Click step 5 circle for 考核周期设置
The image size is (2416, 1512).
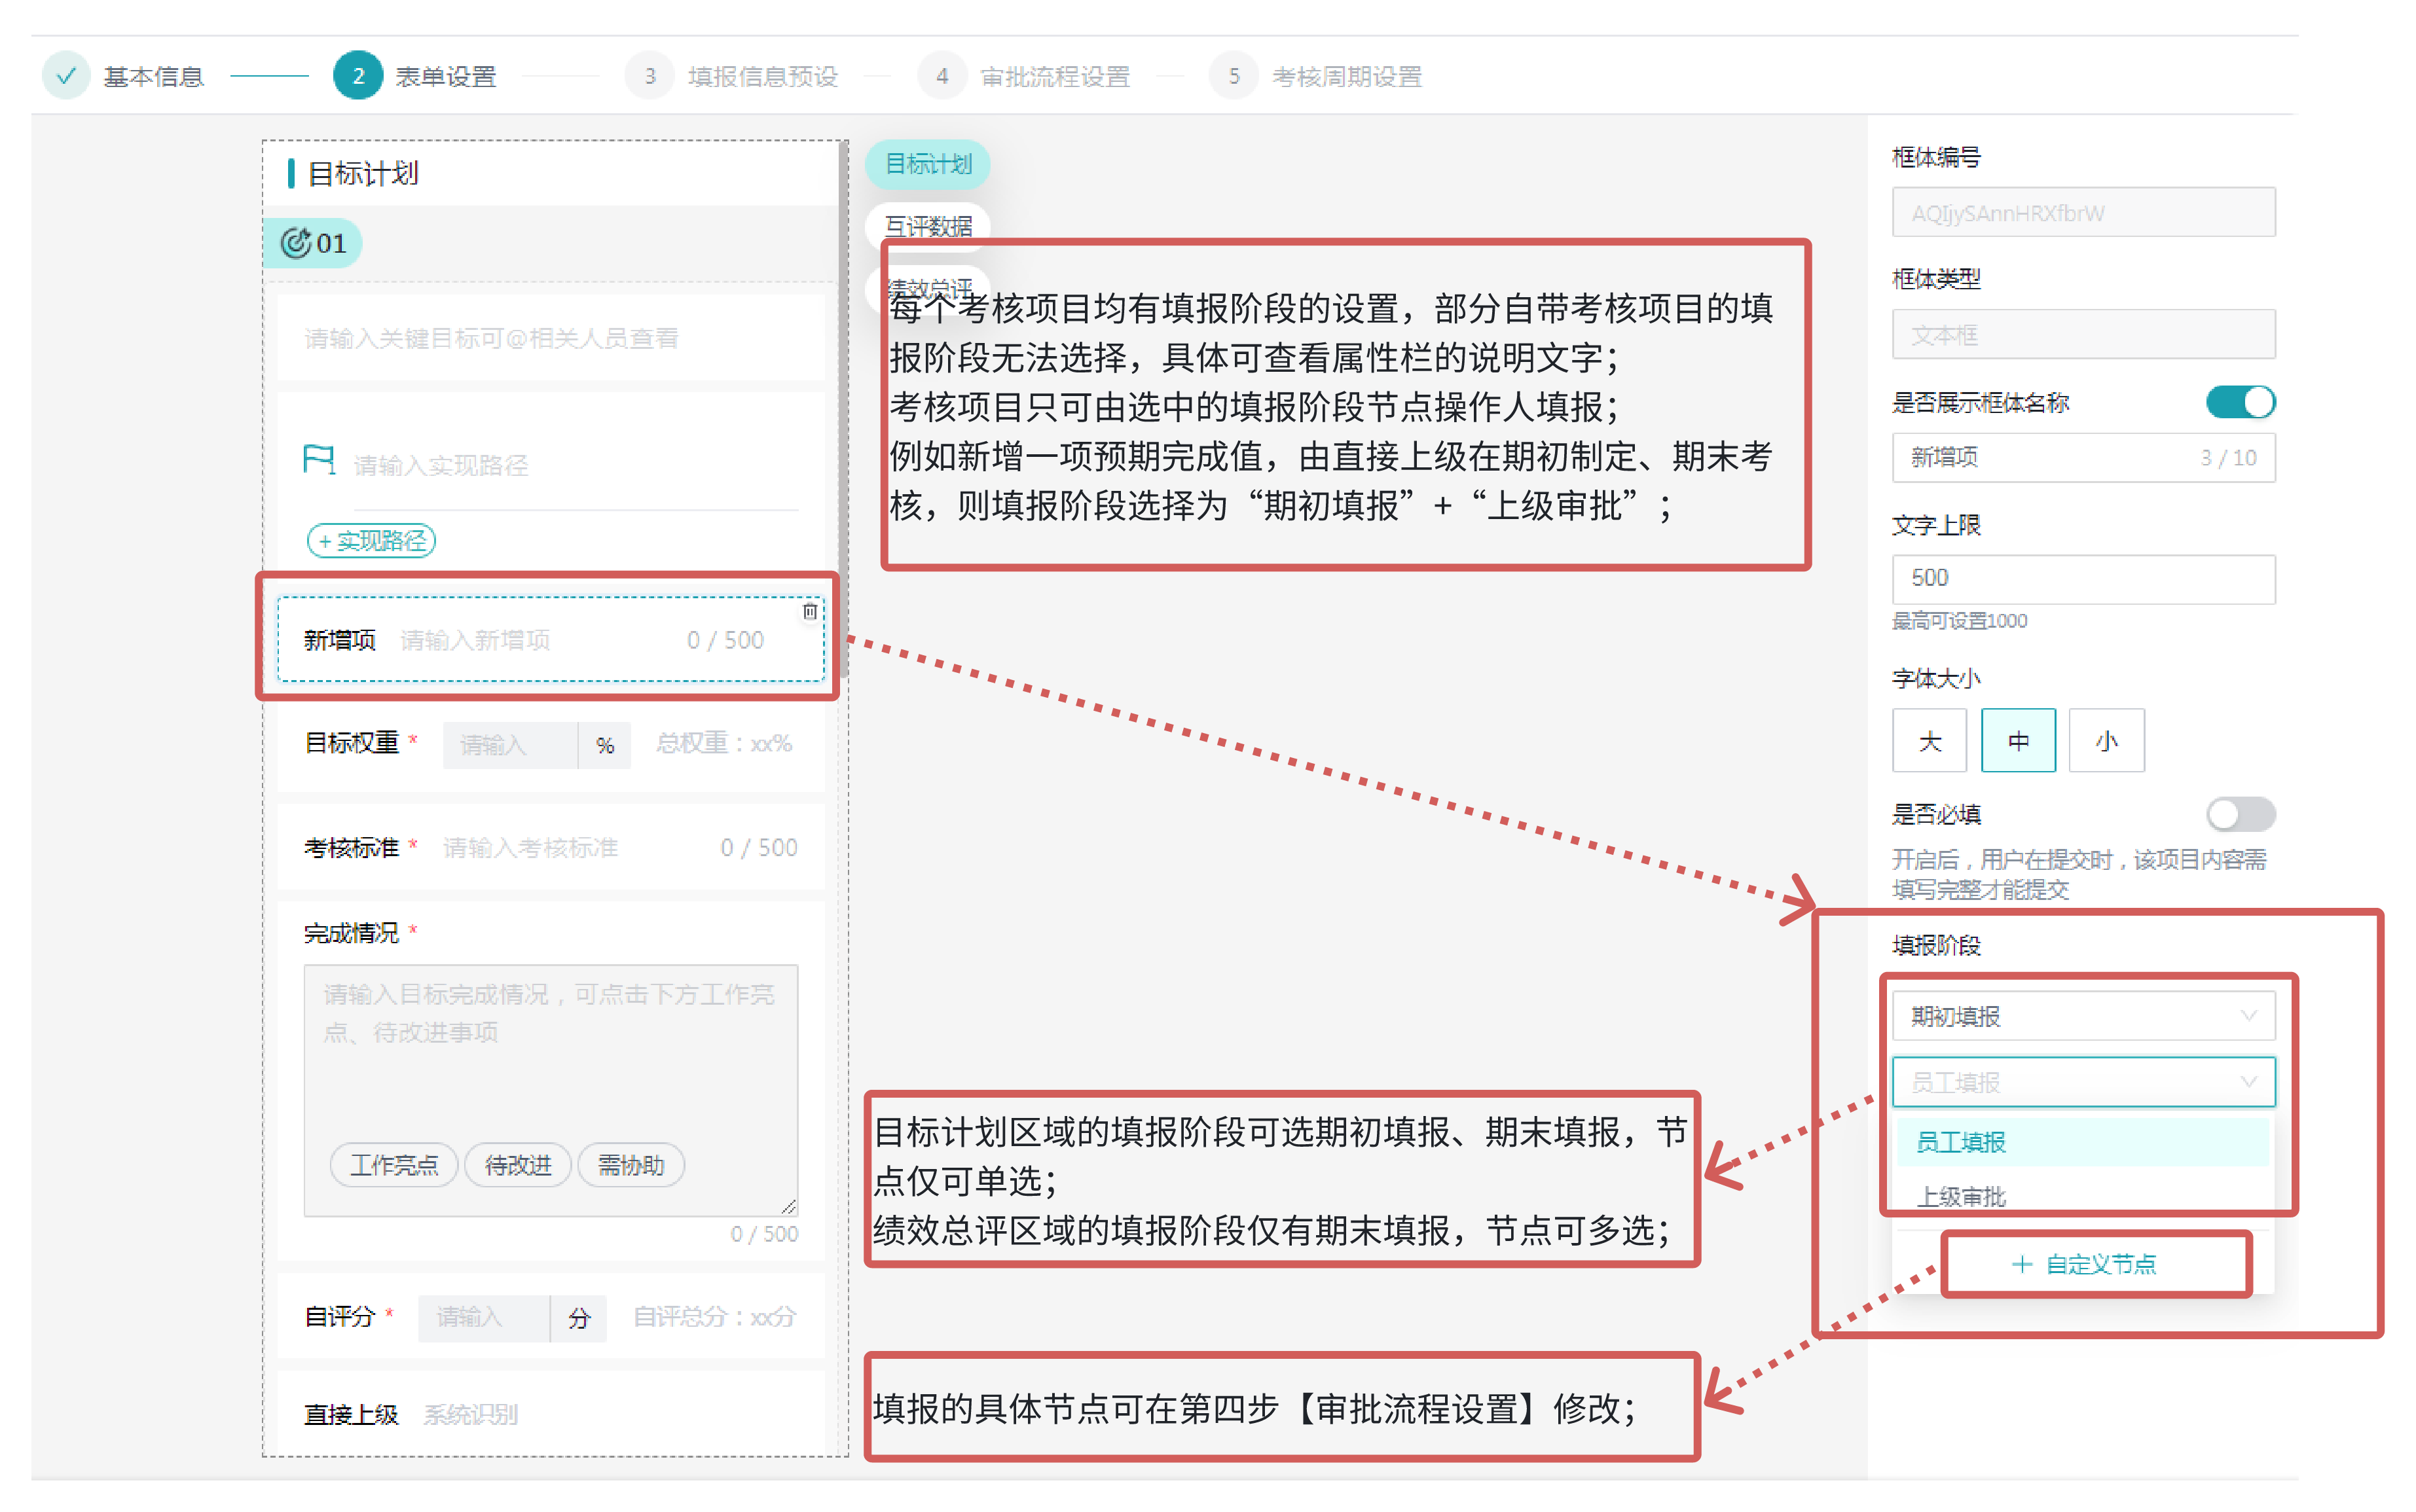(x=1233, y=76)
